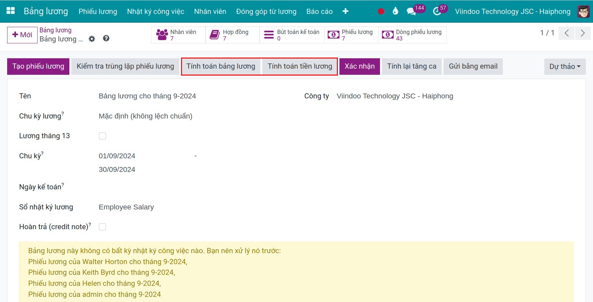Click Kiểm tra trùng lặp phiếu lương
The image size is (593, 302).
point(125,66)
